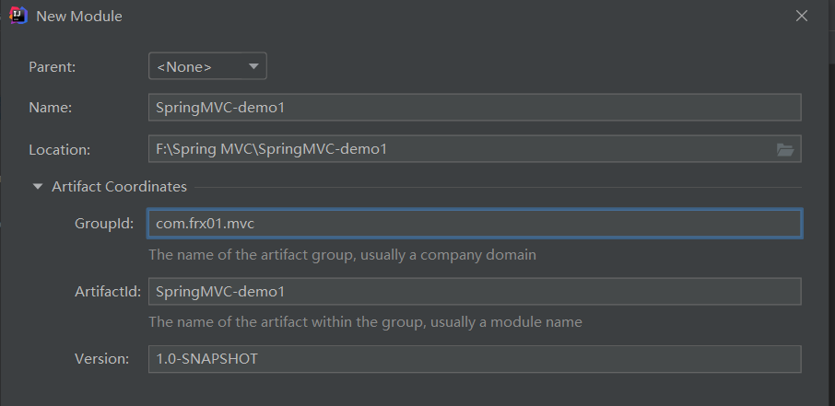Click the Version: label

101,359
